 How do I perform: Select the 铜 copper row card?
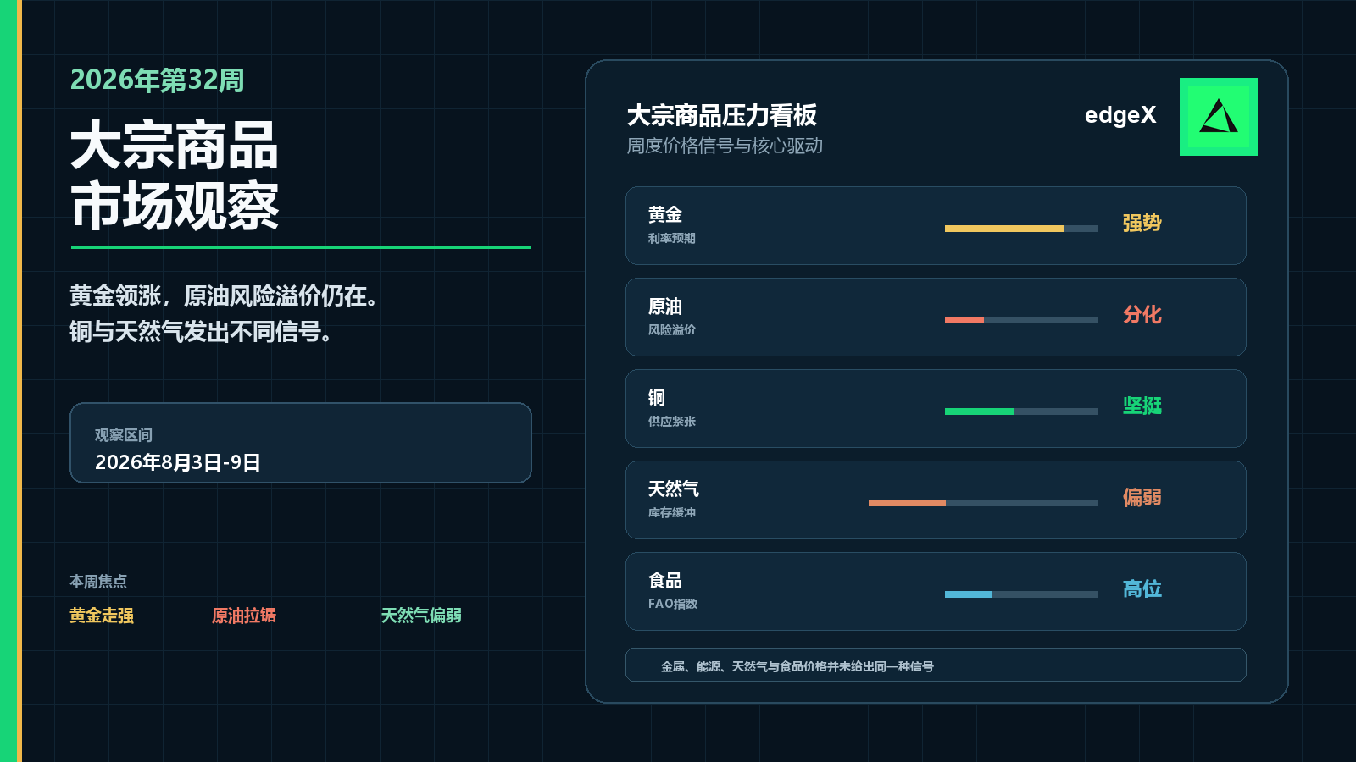pos(936,409)
